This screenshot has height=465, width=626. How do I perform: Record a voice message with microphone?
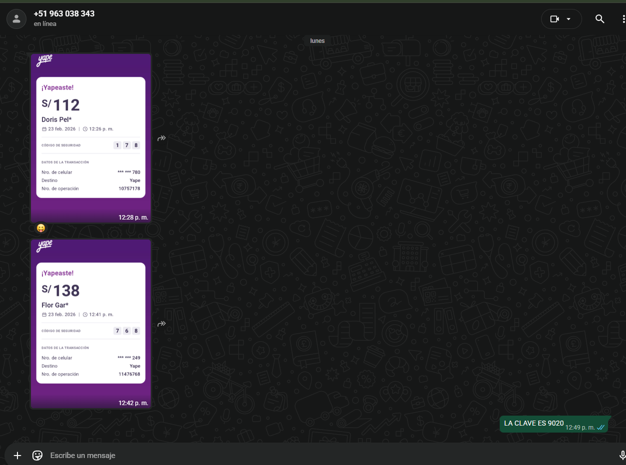623,455
